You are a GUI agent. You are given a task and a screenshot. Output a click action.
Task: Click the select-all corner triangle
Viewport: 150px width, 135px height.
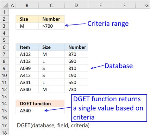point(5,5)
